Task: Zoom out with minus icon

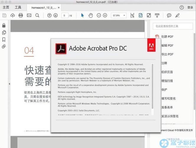Action: click(x=99, y=15)
